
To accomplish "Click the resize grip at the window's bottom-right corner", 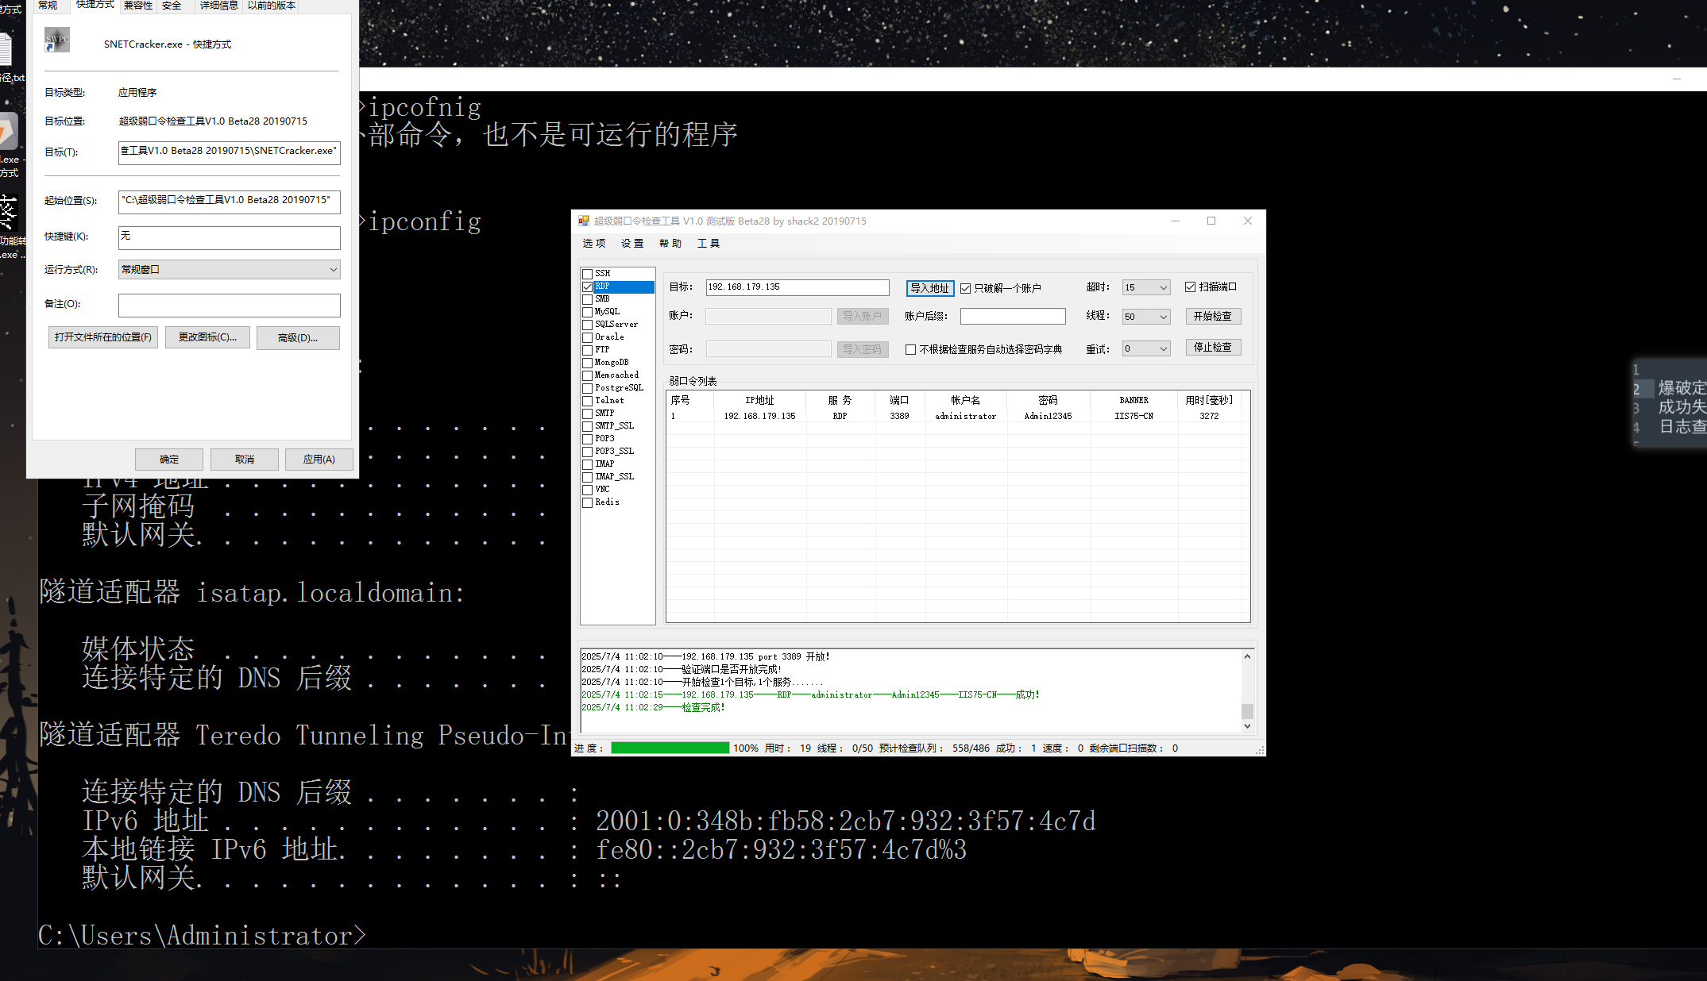I will point(1259,749).
